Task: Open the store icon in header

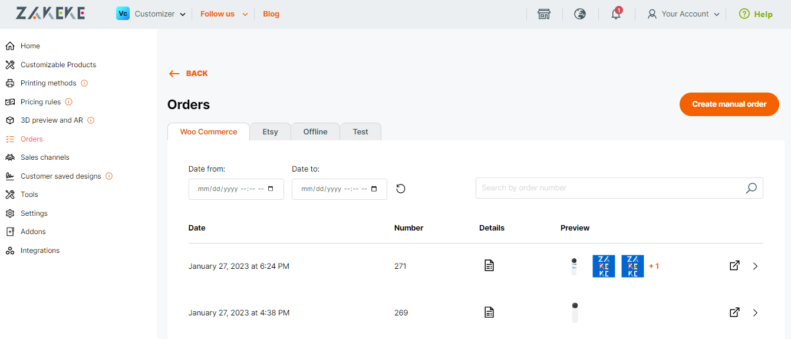Action: pyautogui.click(x=544, y=14)
